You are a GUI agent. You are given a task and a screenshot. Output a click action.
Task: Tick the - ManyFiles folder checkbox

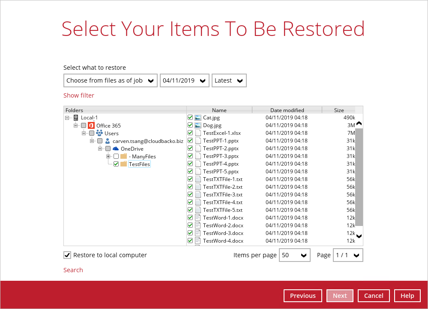(116, 156)
